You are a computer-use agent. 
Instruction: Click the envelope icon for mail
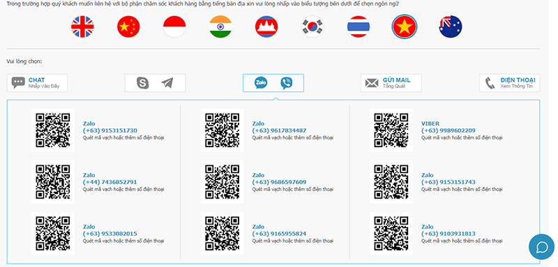[372, 83]
